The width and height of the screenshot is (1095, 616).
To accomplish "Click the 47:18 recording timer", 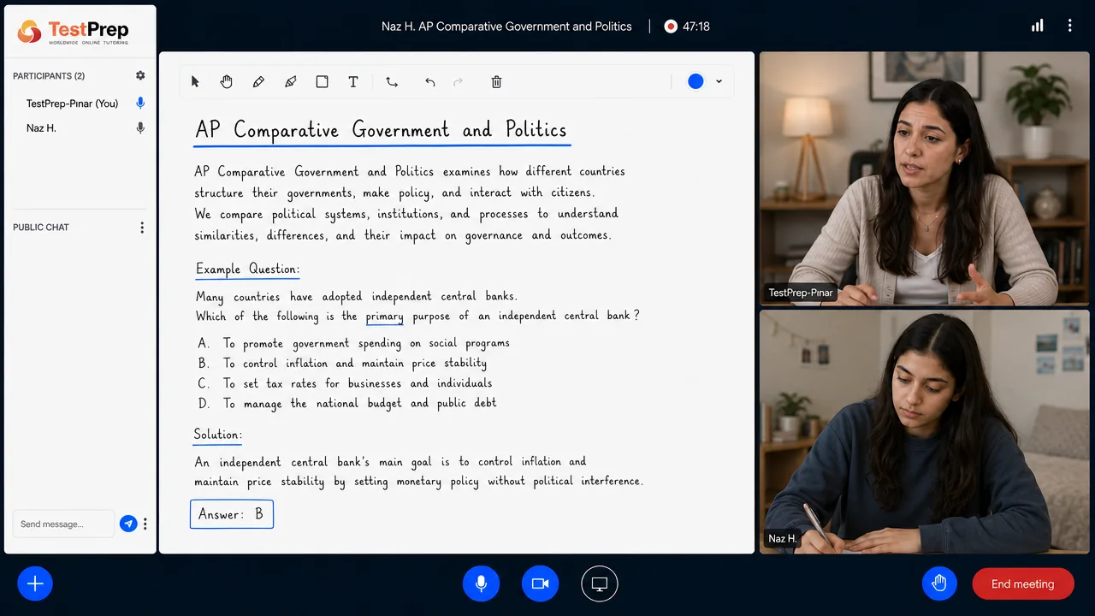I will (696, 27).
